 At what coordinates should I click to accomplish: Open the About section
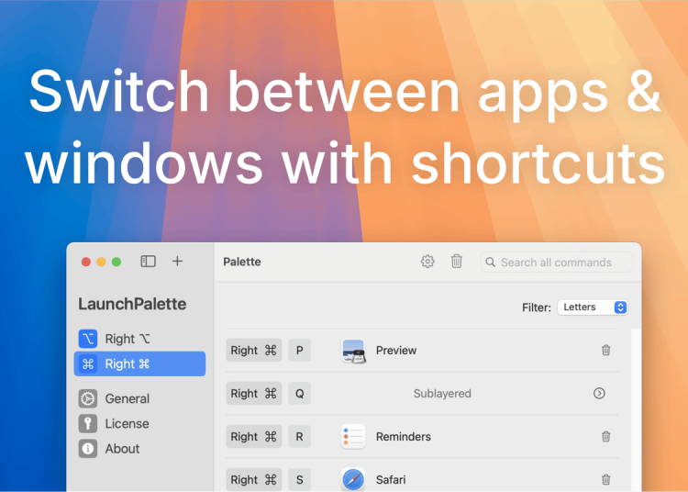(x=122, y=449)
